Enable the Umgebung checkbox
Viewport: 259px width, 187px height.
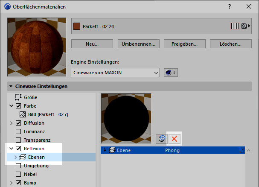tap(18, 166)
